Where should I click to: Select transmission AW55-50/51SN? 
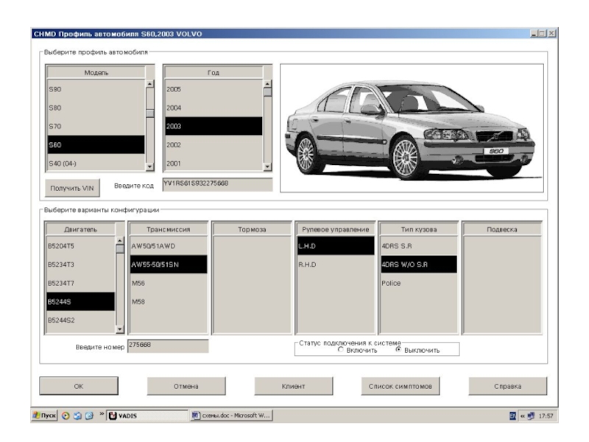coord(169,264)
